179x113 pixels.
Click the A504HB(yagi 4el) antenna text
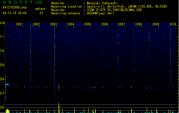click(x=100, y=13)
